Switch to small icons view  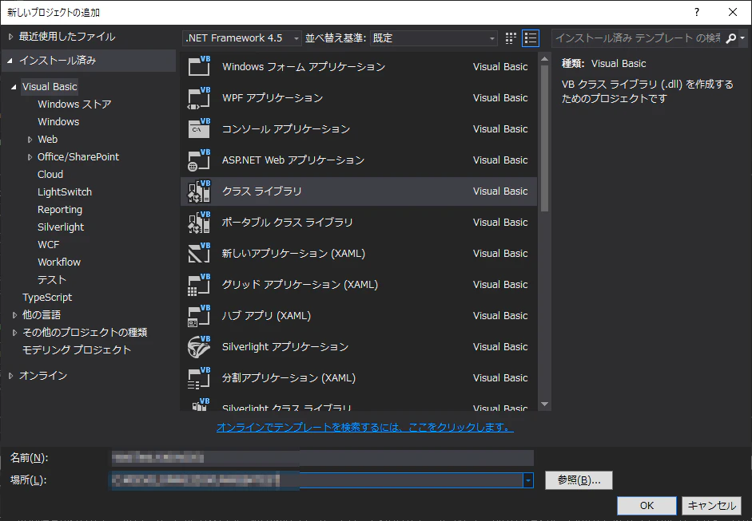[511, 38]
